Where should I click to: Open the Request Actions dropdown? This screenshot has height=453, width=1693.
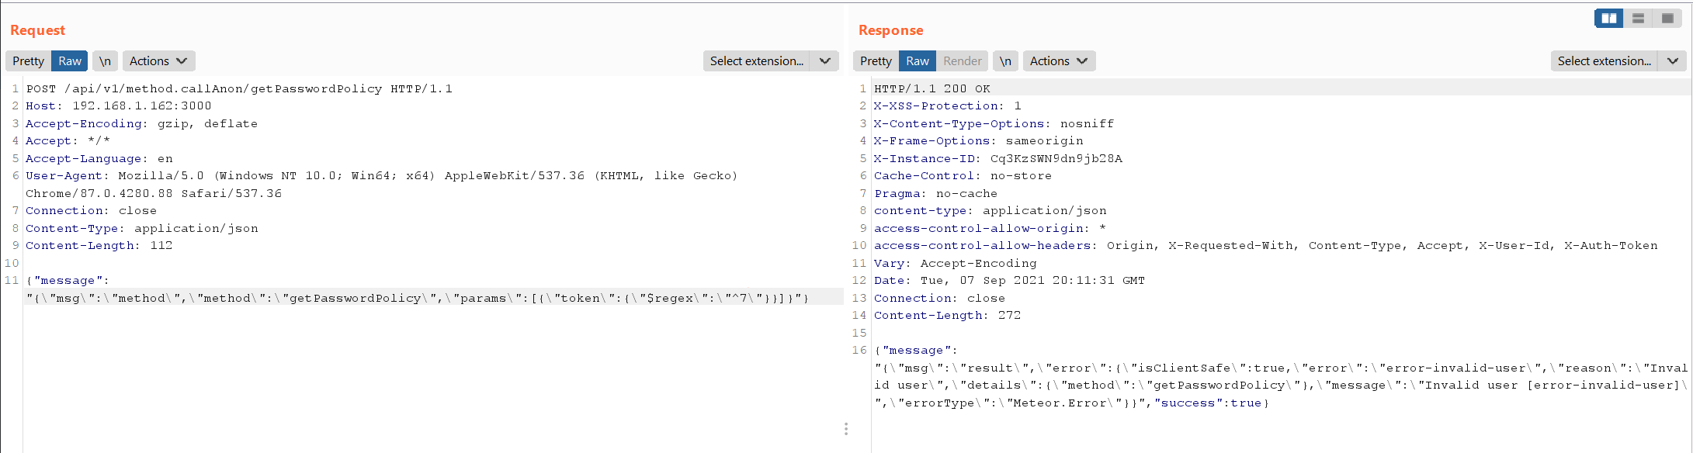(158, 61)
